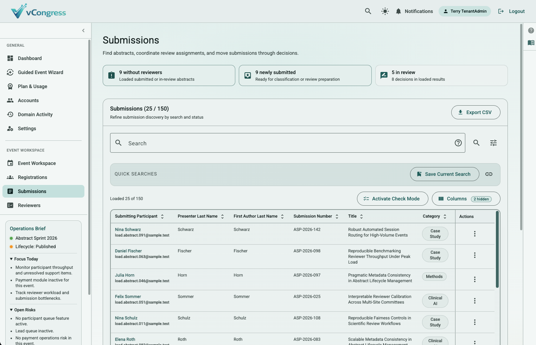Sort by Category column
This screenshot has width=536, height=345.
(435, 216)
